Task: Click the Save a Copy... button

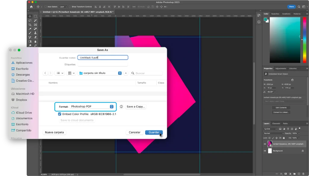Action: [x=136, y=106]
